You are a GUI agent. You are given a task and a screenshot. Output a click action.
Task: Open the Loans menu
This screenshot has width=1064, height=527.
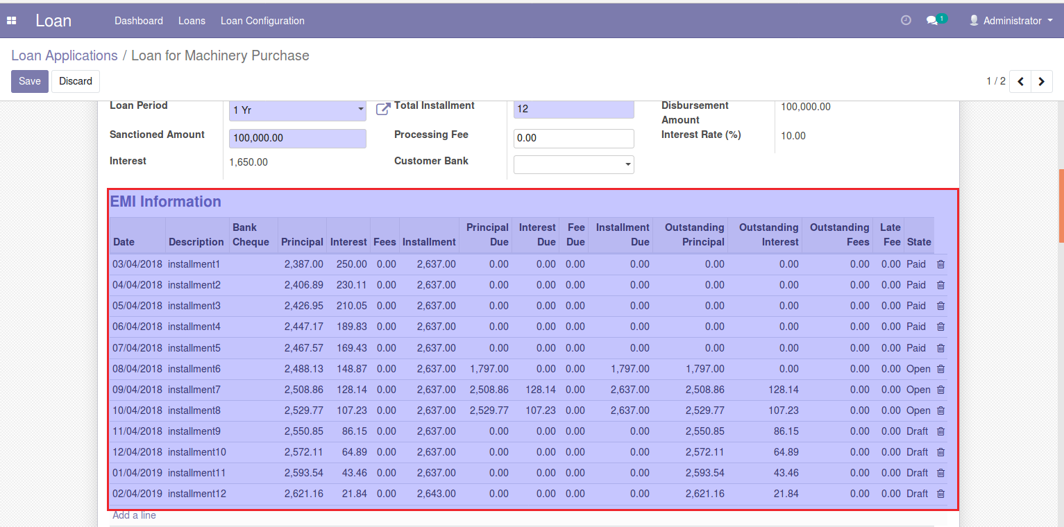click(x=192, y=21)
